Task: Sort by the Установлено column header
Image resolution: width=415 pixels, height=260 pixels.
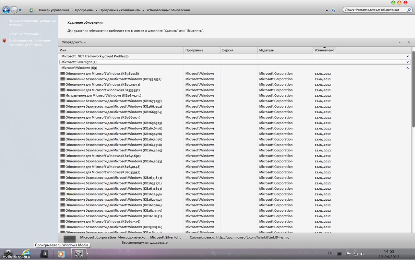Action: (324, 50)
